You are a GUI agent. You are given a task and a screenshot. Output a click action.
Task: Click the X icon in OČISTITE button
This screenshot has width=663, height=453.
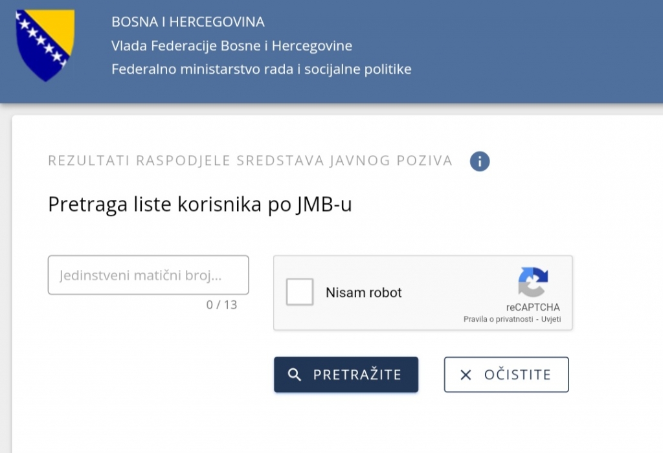[x=466, y=375]
